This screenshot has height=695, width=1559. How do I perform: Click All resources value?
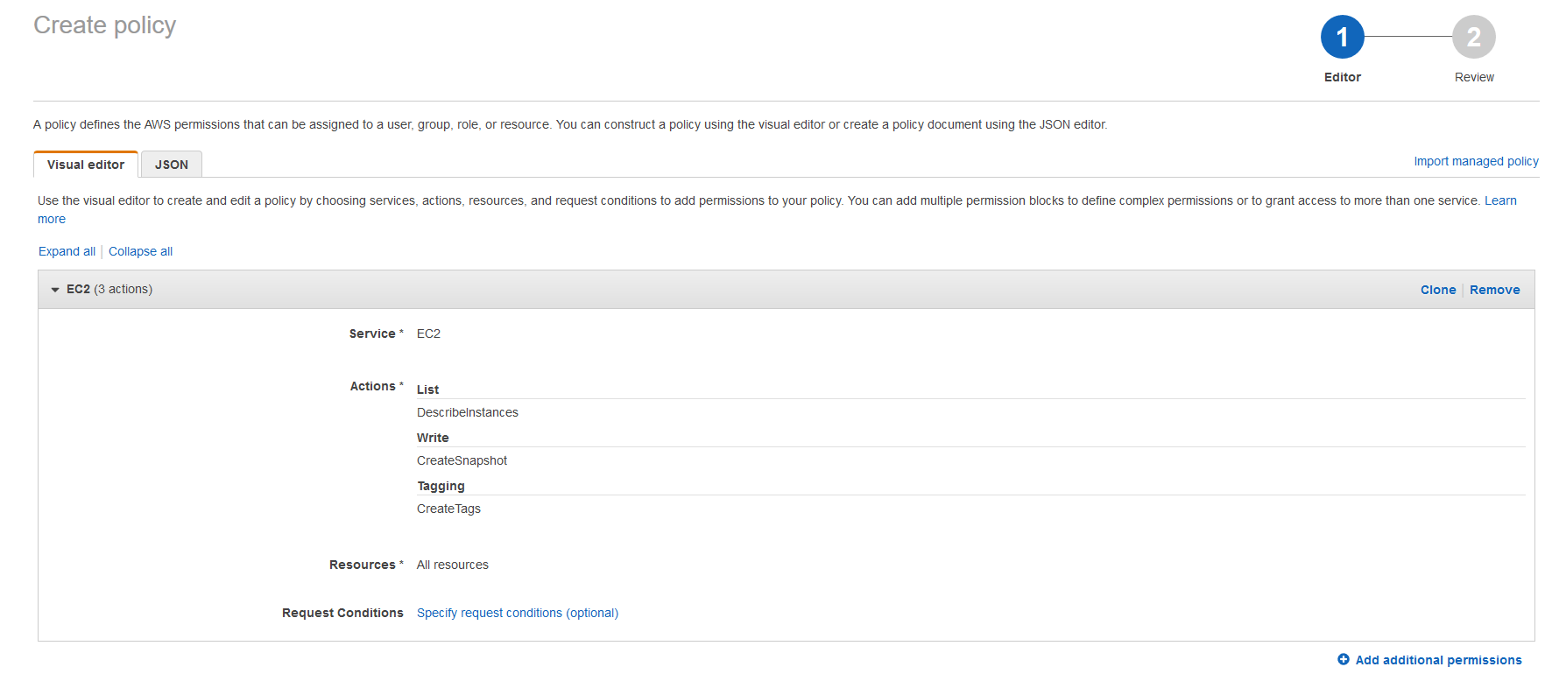pyautogui.click(x=453, y=565)
